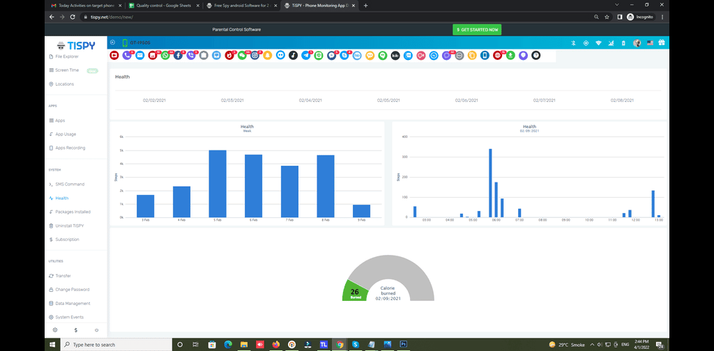Click the settings gear at sidebar bottom
714x351 pixels.
55,330
